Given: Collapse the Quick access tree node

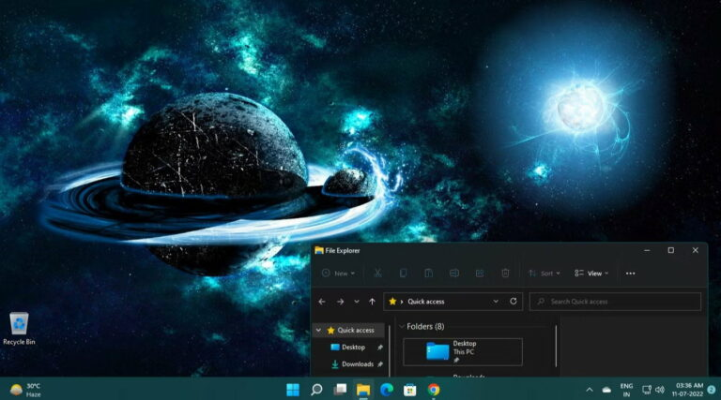Looking at the screenshot, I should tap(318, 331).
